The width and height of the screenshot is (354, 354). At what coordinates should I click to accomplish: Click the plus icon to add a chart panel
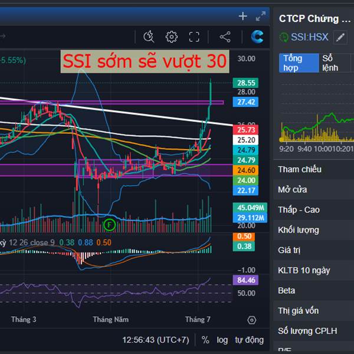242,17
